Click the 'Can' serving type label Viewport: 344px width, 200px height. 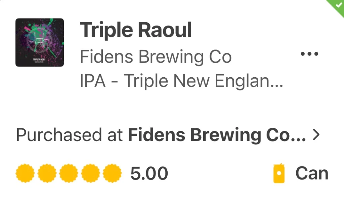click(x=312, y=174)
